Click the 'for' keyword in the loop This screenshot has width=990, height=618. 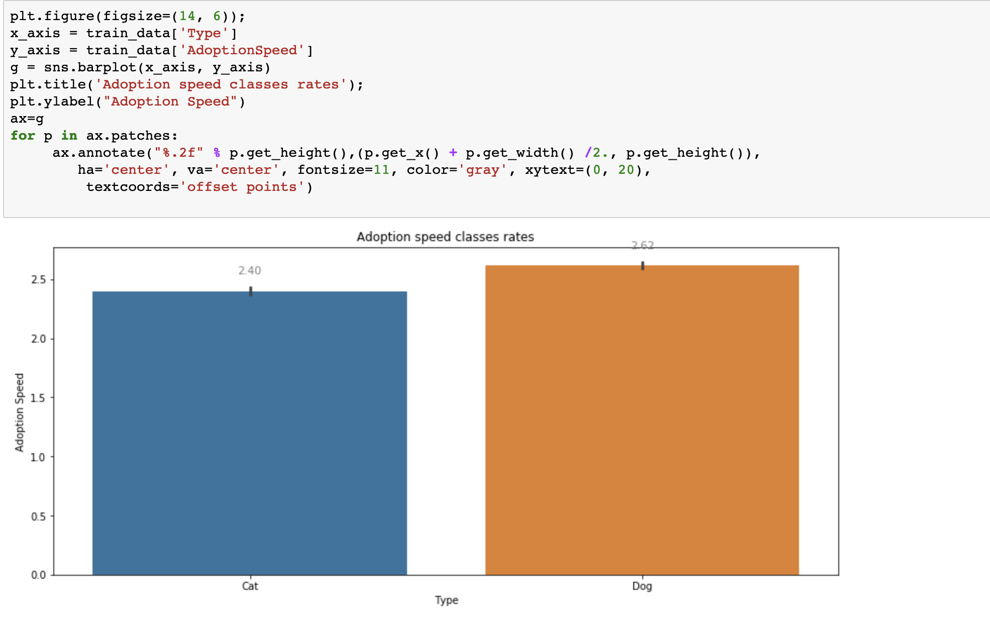point(23,135)
